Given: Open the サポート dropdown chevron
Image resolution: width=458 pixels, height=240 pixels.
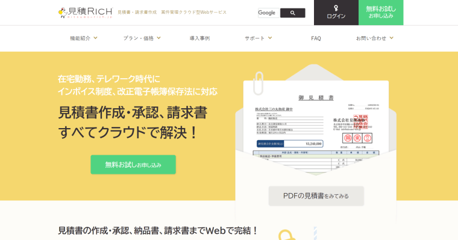Looking at the screenshot, I should point(270,38).
